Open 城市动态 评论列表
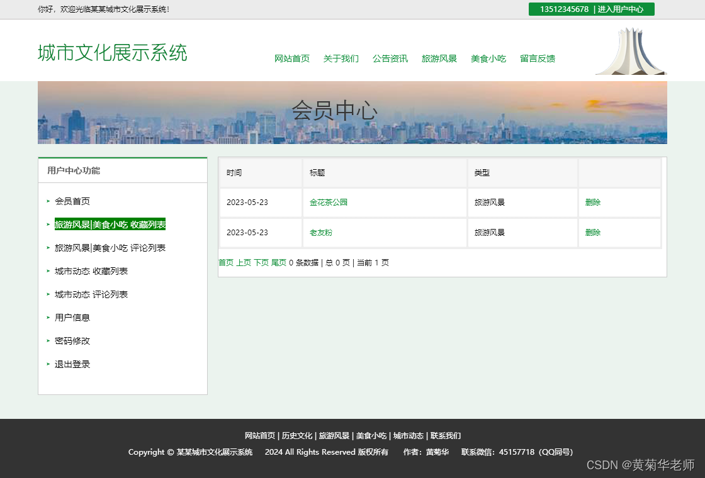This screenshot has width=705, height=478. pos(93,294)
